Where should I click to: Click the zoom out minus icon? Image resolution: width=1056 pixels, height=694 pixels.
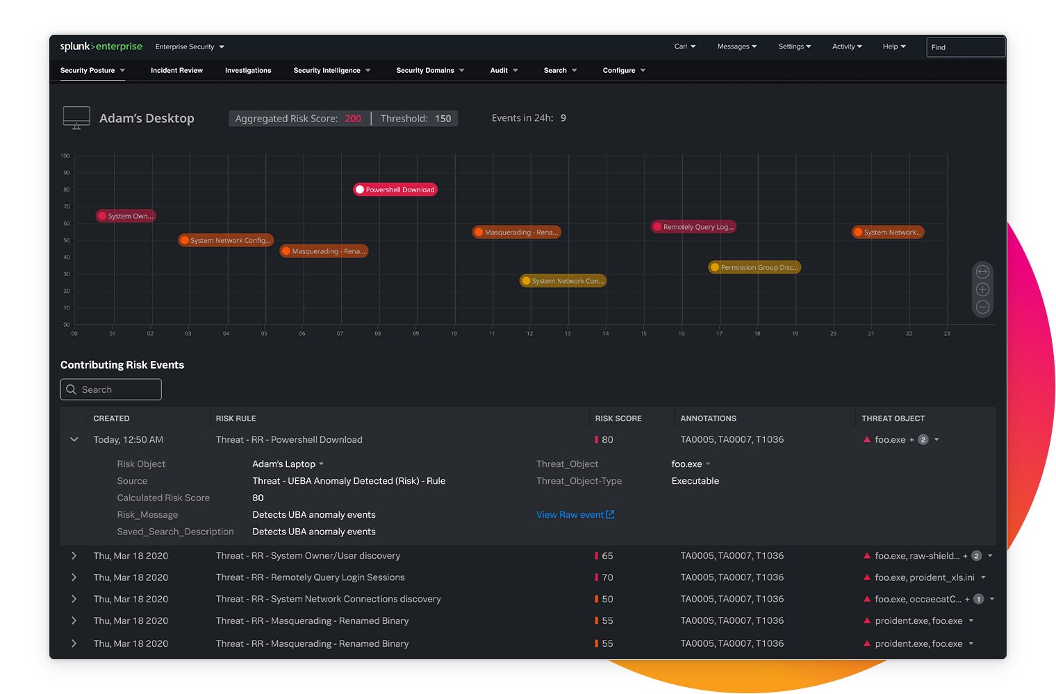point(982,307)
